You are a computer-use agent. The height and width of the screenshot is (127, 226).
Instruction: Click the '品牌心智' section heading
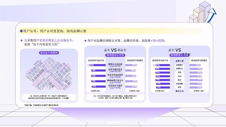pos(180,61)
